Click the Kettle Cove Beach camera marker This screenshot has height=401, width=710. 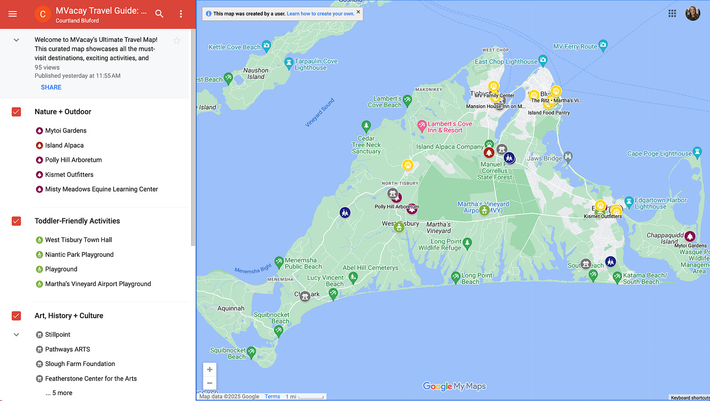[266, 46]
